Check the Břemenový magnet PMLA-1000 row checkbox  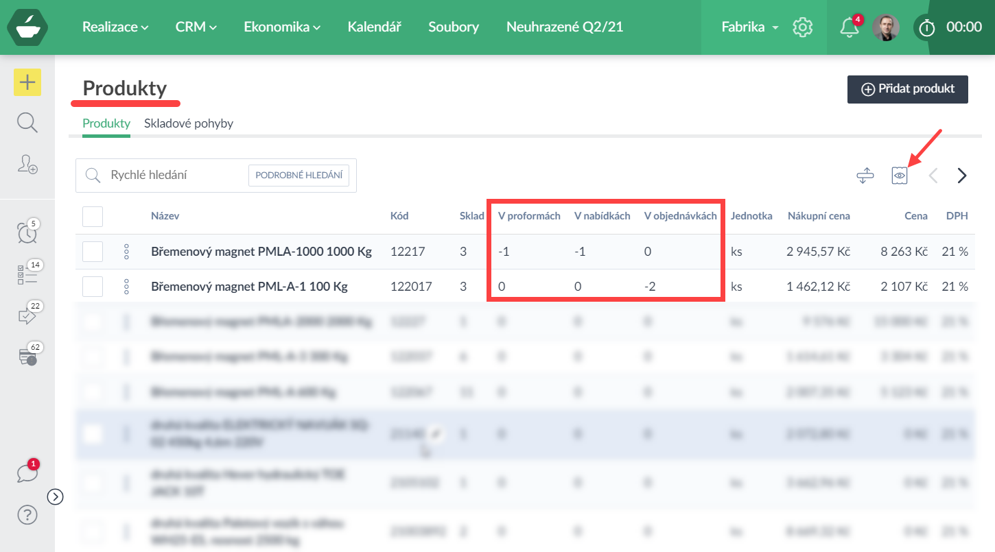click(93, 252)
